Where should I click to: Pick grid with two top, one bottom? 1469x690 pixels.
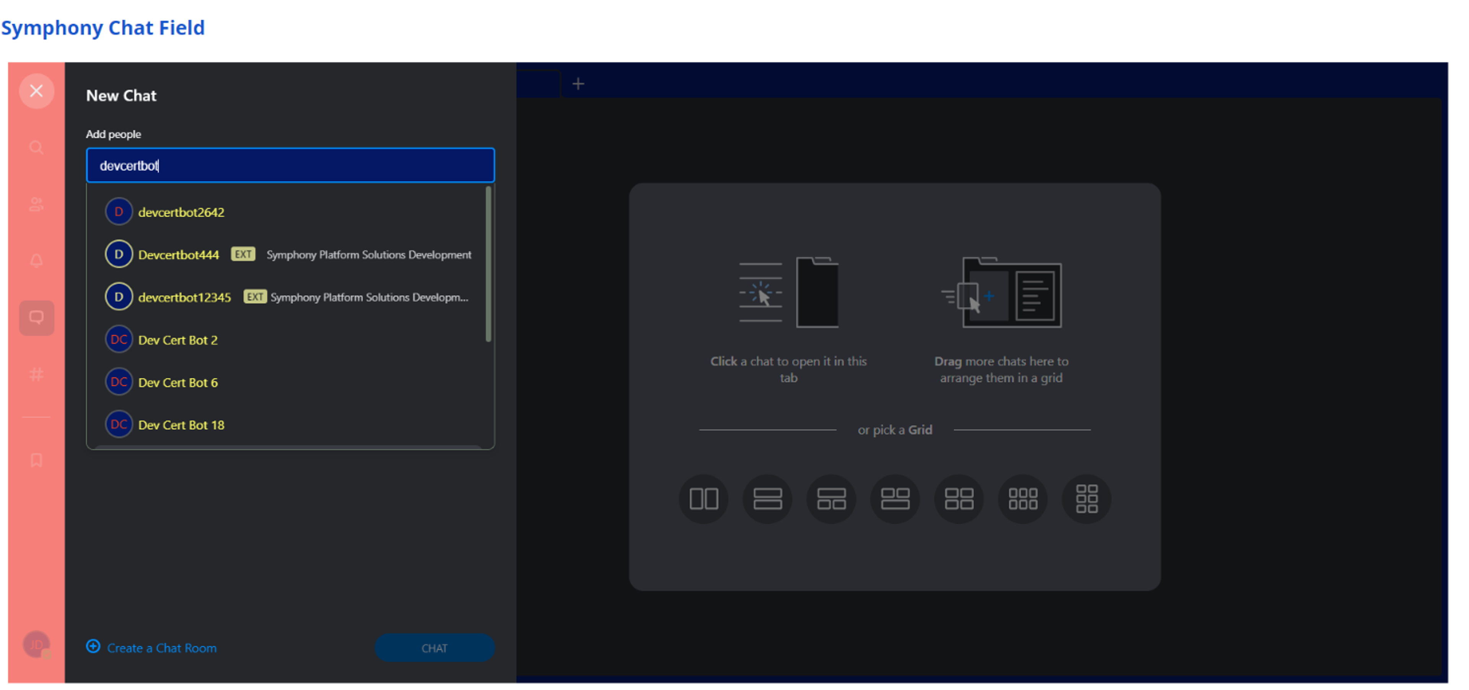pyautogui.click(x=895, y=498)
